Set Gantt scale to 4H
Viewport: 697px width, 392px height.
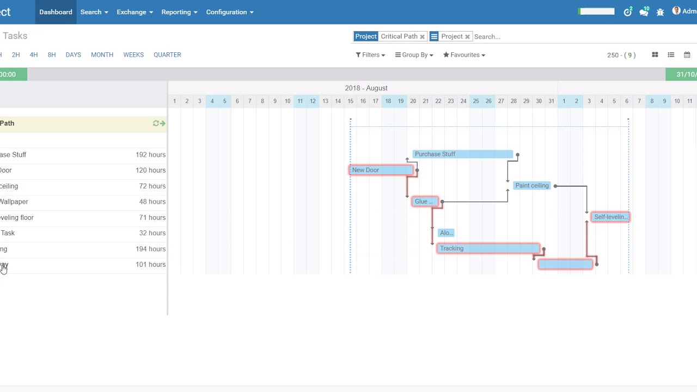pyautogui.click(x=34, y=55)
